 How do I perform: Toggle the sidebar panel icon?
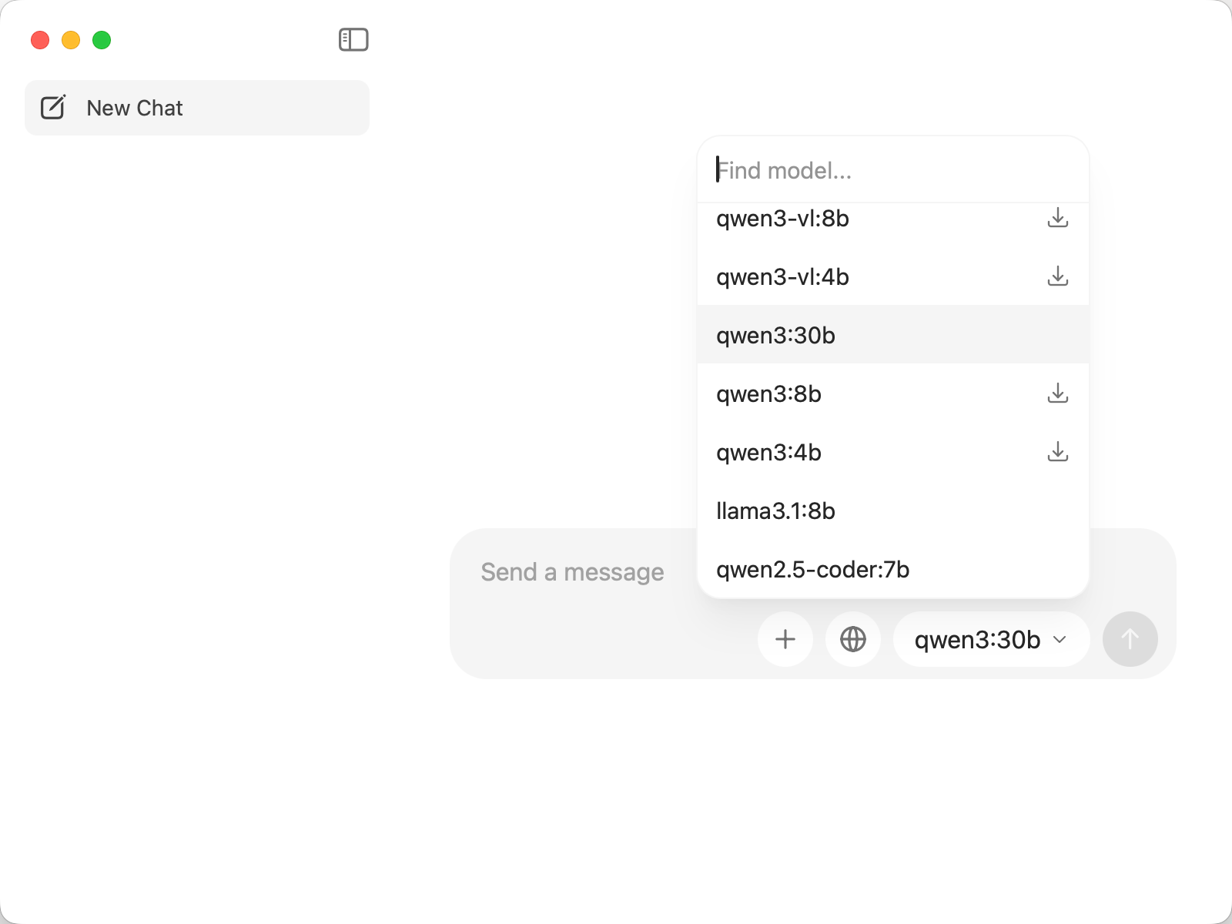353,39
